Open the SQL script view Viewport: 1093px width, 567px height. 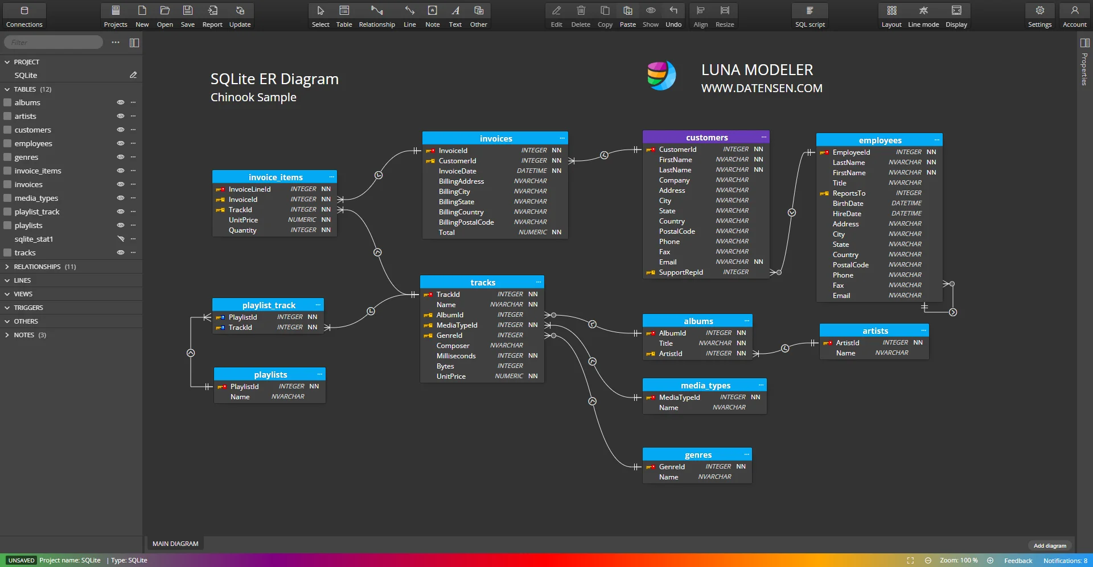[x=810, y=15]
